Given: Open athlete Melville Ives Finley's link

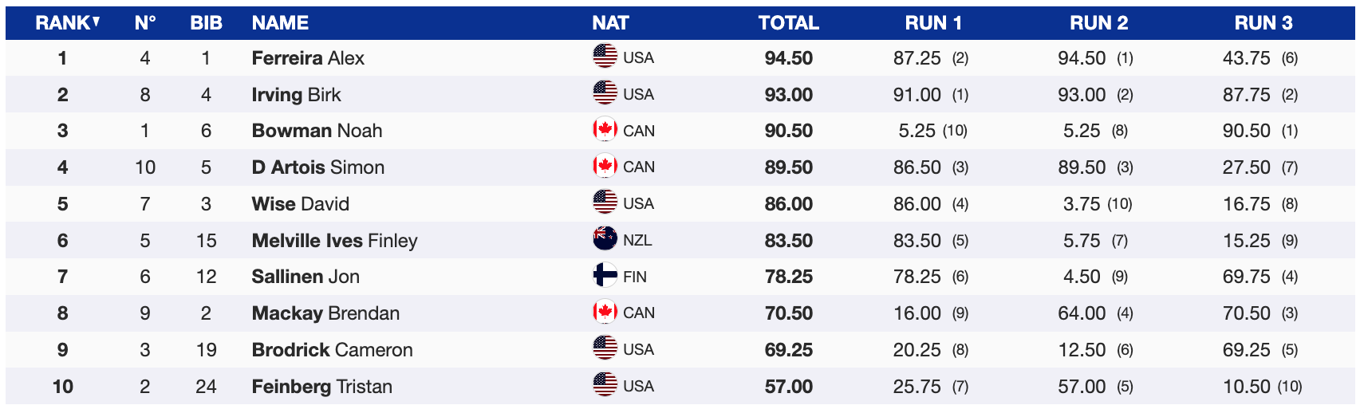Looking at the screenshot, I should coord(334,240).
